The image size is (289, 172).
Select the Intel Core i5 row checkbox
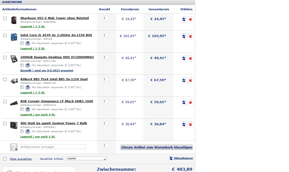(5, 36)
